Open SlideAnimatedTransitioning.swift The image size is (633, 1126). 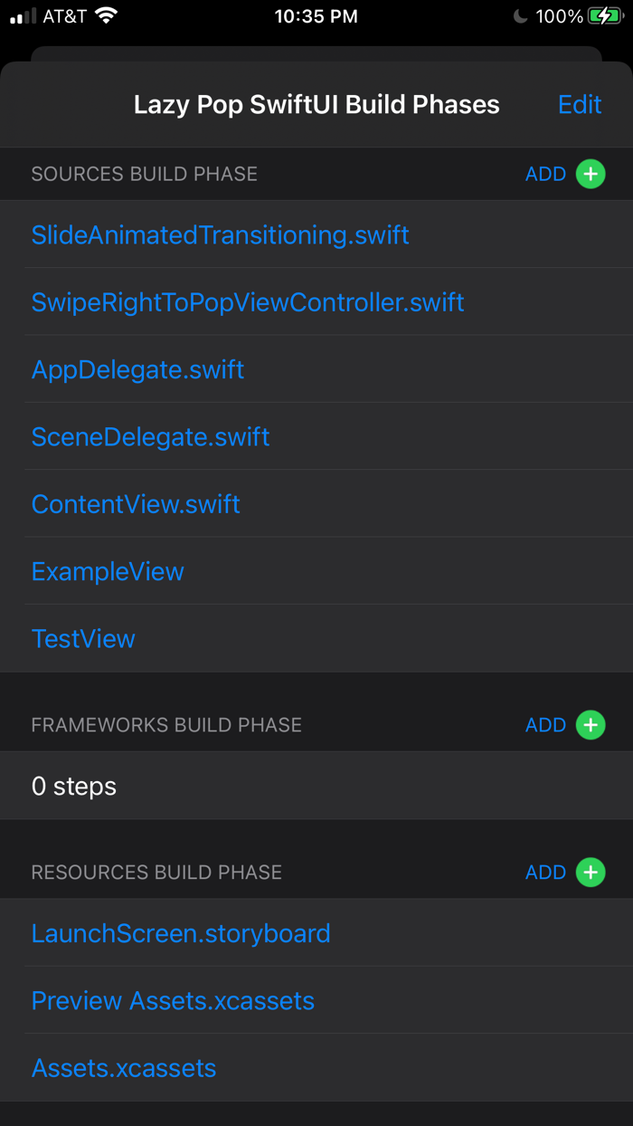point(220,234)
